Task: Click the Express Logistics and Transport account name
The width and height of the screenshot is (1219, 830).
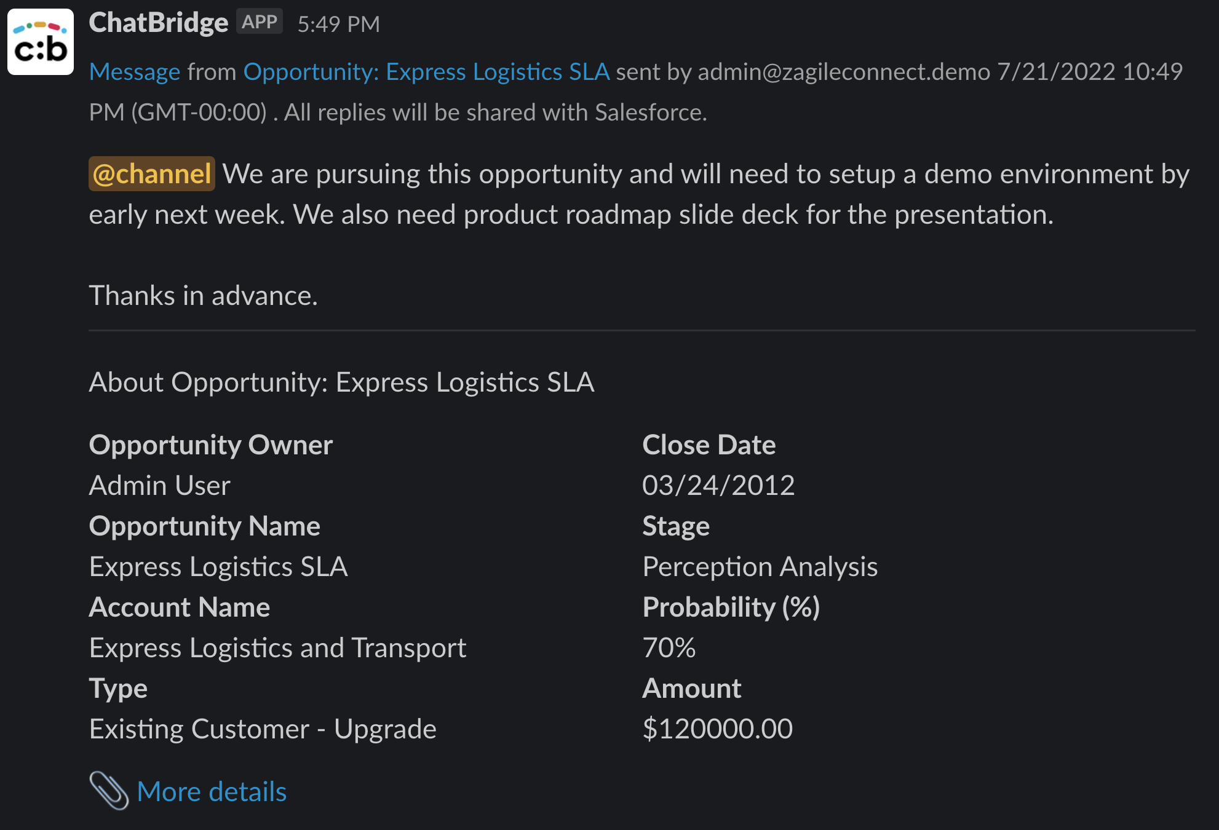Action: coord(277,648)
